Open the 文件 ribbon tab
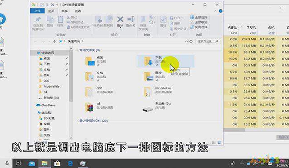 (37, 11)
